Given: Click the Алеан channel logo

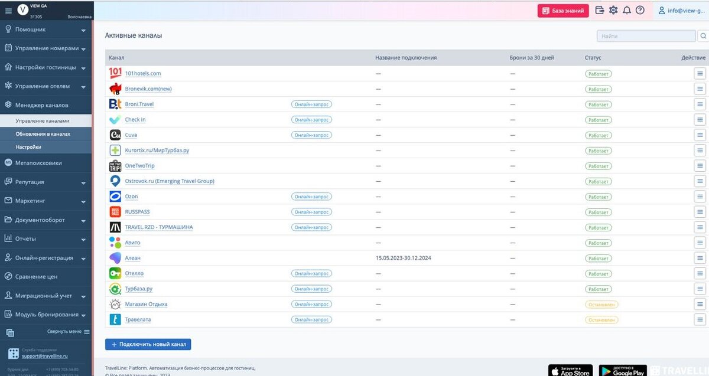Looking at the screenshot, I should coord(115,258).
